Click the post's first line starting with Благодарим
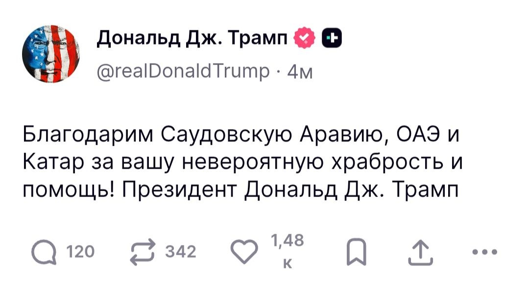The image size is (529, 286). (x=241, y=134)
